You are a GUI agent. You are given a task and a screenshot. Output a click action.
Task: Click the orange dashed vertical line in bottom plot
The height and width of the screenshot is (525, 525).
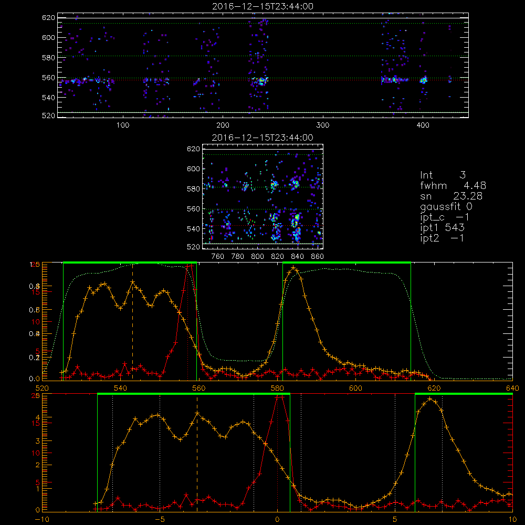(197, 454)
